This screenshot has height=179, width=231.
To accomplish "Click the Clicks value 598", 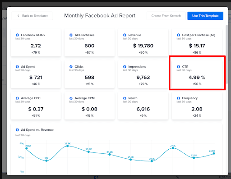I will pos(89,78).
